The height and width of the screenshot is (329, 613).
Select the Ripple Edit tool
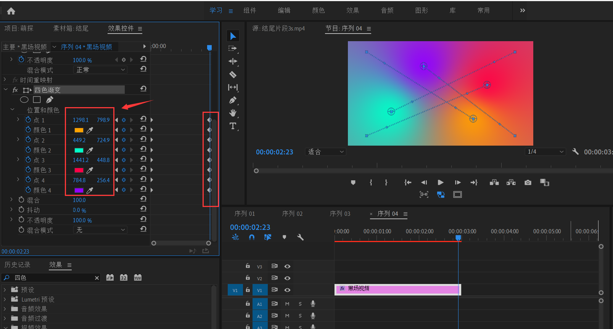(233, 61)
